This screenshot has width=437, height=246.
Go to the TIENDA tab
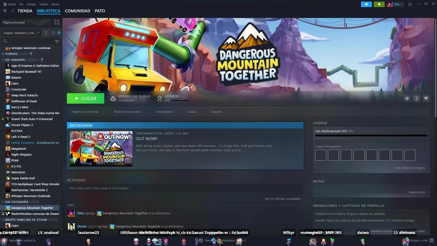[25, 11]
